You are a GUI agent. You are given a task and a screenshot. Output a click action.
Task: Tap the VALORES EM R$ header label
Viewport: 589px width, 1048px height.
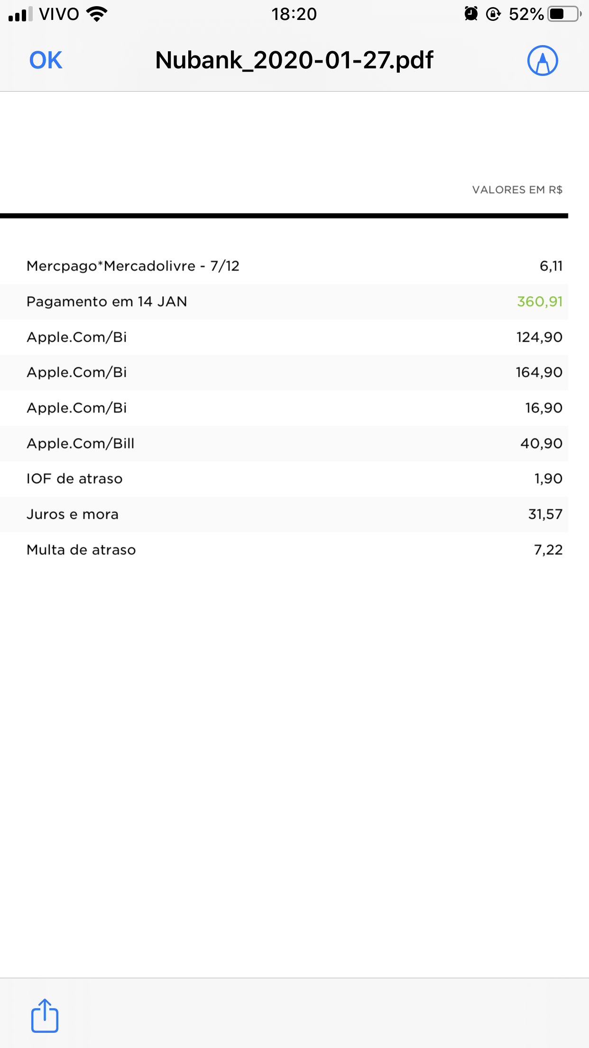pyautogui.click(x=517, y=190)
